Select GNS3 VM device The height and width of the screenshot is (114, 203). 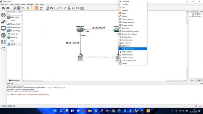14,34
